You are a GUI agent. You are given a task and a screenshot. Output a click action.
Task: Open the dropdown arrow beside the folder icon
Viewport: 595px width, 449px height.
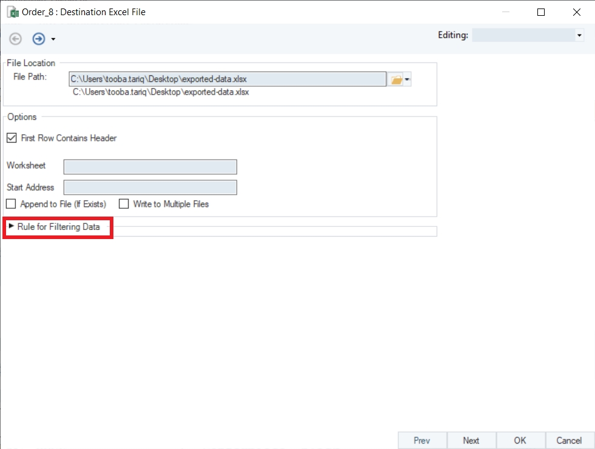pyautogui.click(x=407, y=79)
